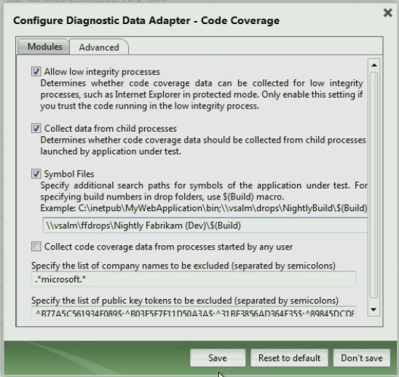Click the excluded company names field
Screen dimensions: 399x377
tap(194, 279)
